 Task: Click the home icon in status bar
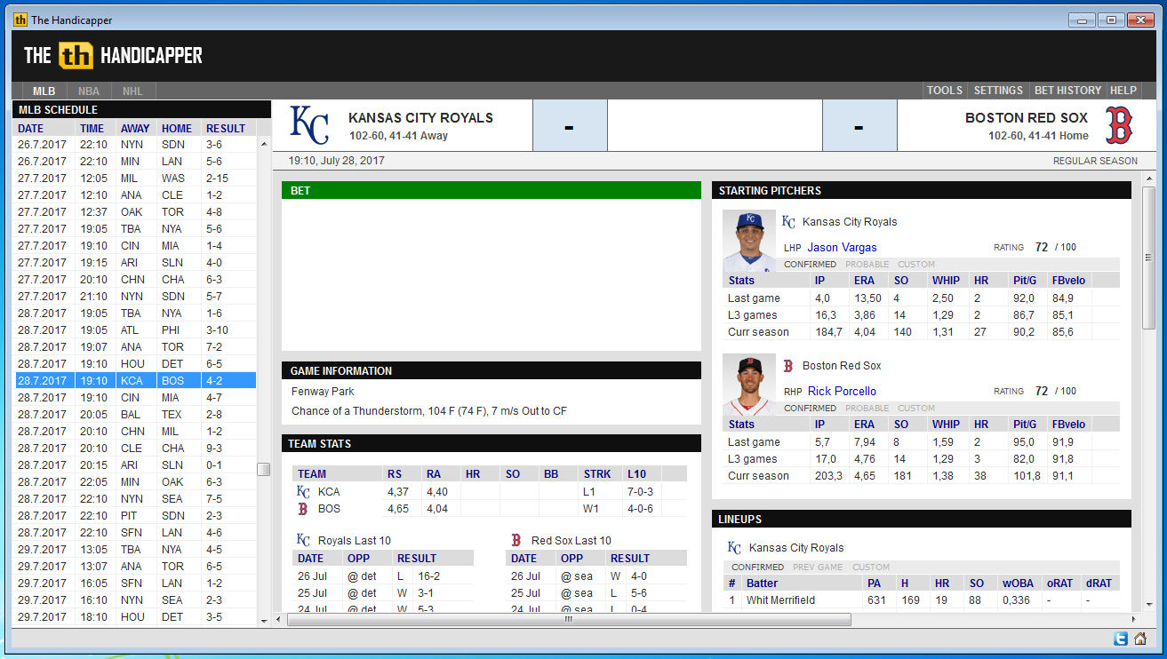click(x=1139, y=639)
